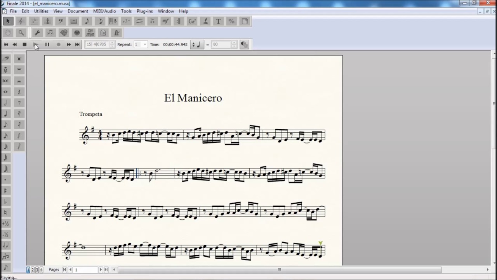The width and height of the screenshot is (497, 280).
Task: Select the Resize percent tool
Action: tap(231, 21)
